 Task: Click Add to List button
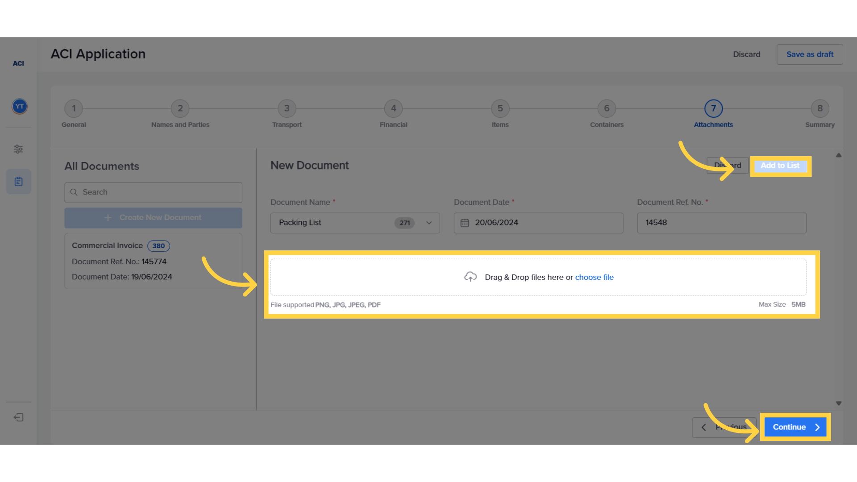tap(780, 166)
